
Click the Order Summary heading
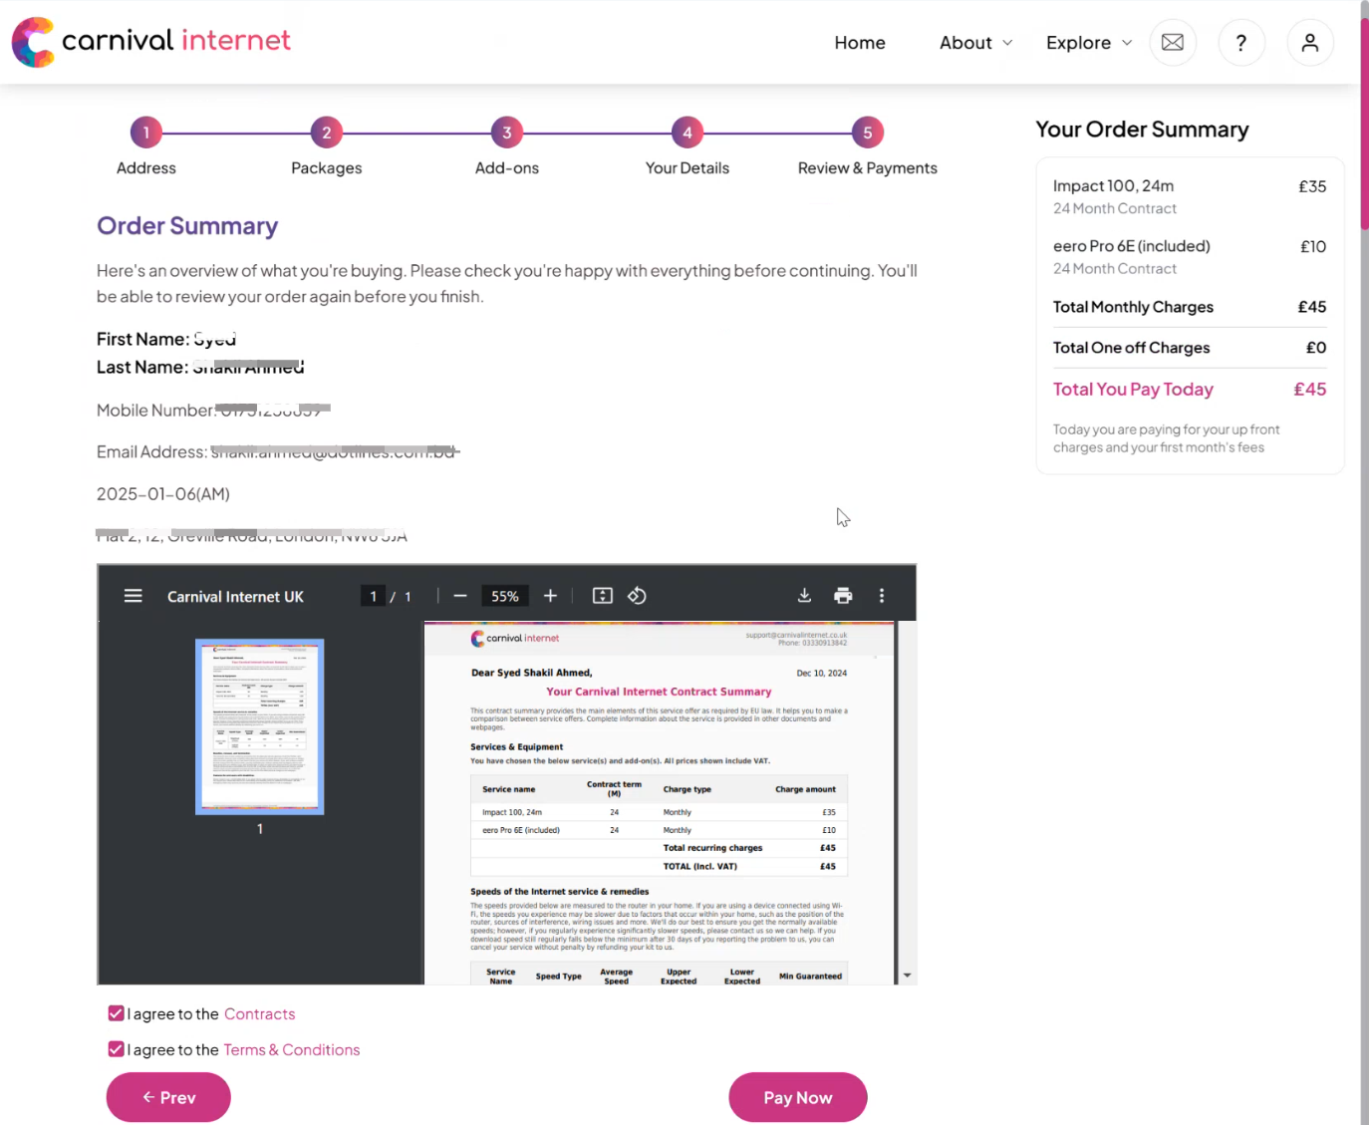tap(187, 226)
